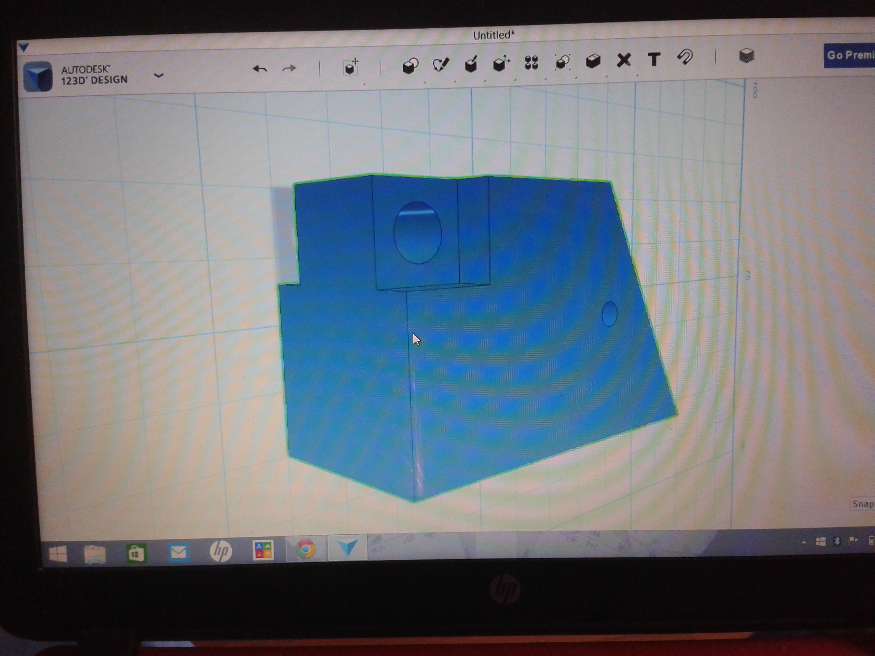875x656 pixels.
Task: Open Windows Store from taskbar
Action: click(136, 553)
